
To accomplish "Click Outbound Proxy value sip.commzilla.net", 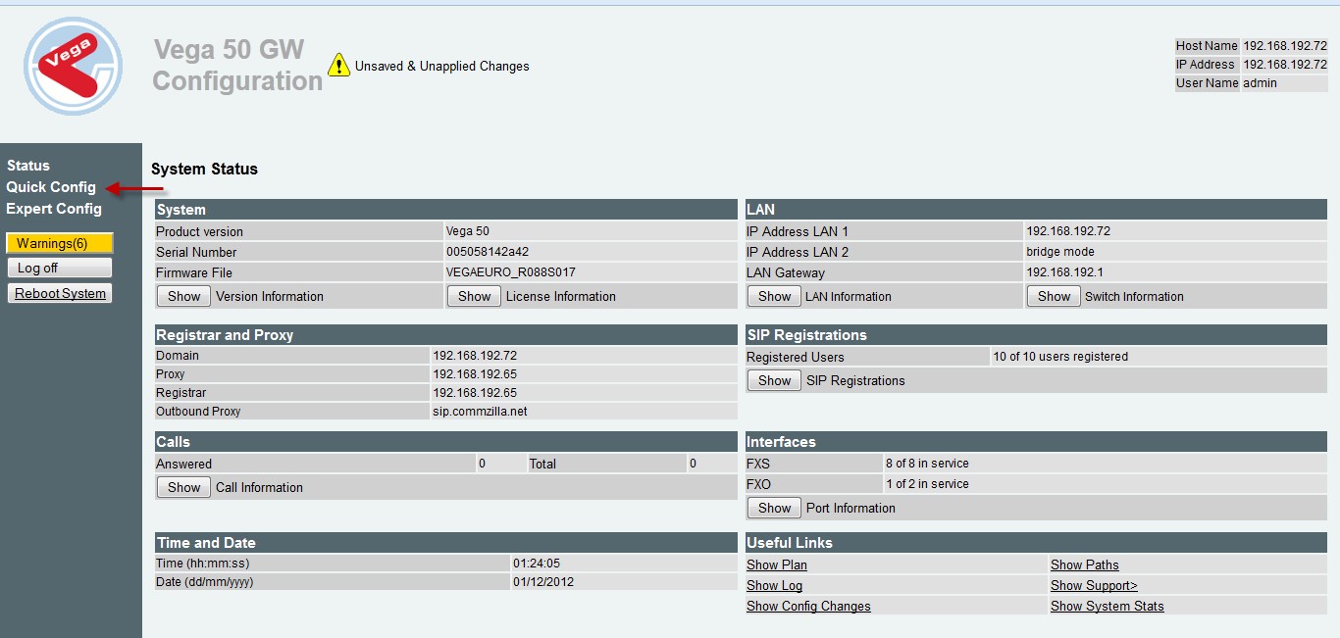I will [x=480, y=412].
